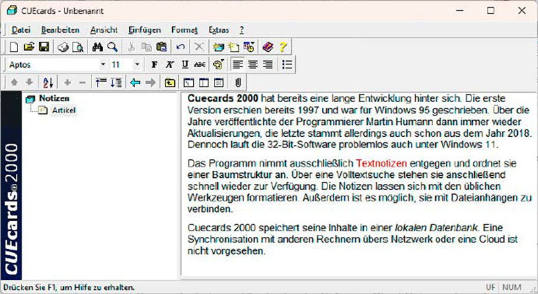538x294 pixels.
Task: Select the Notizen root tree node
Action: coord(54,99)
